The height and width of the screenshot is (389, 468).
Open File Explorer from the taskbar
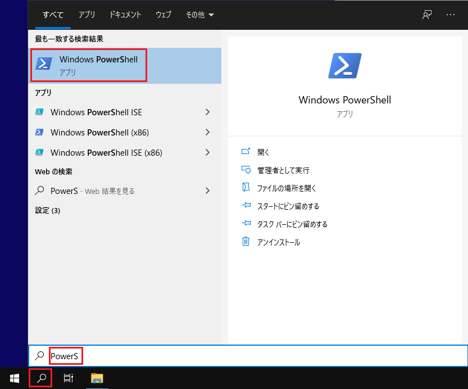(x=97, y=378)
